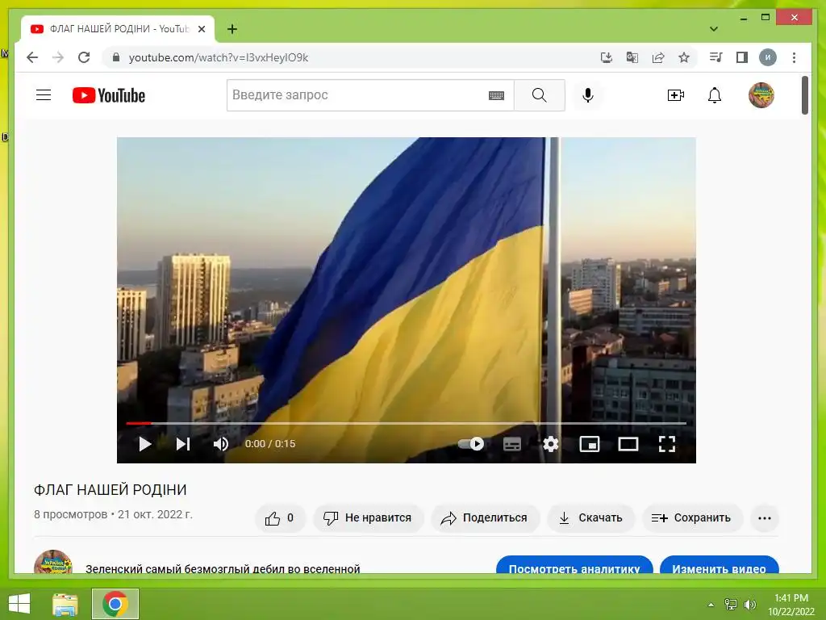Click the Поделиться share button
The image size is (826, 620).
tap(485, 518)
